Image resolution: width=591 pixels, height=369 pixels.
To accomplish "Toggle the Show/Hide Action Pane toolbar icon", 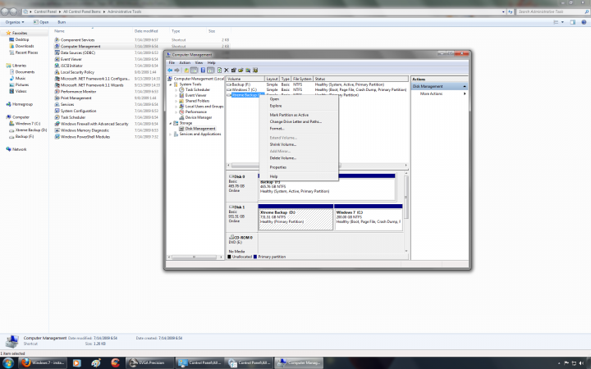I will coord(211,71).
